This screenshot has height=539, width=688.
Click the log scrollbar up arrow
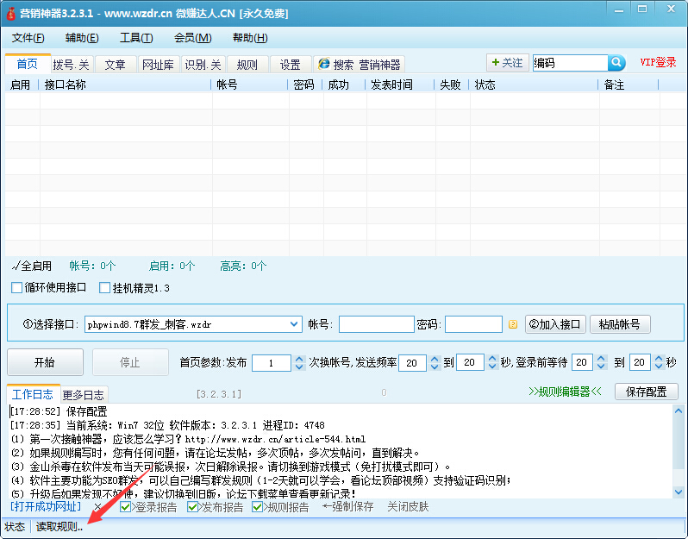point(679,411)
